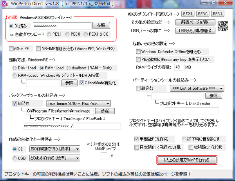Viewport: 235px width, 181px height.
Task: Click the PE3.1 AIK download button
Action: pyautogui.click(x=217, y=14)
